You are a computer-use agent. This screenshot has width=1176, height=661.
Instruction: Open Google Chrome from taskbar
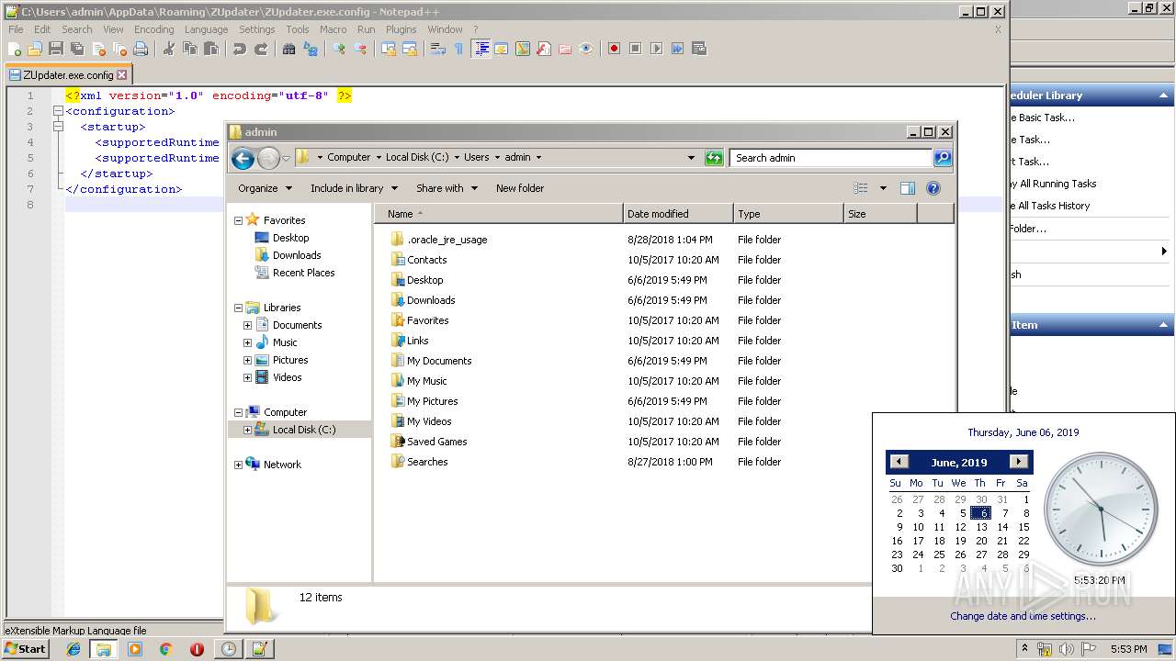(165, 649)
